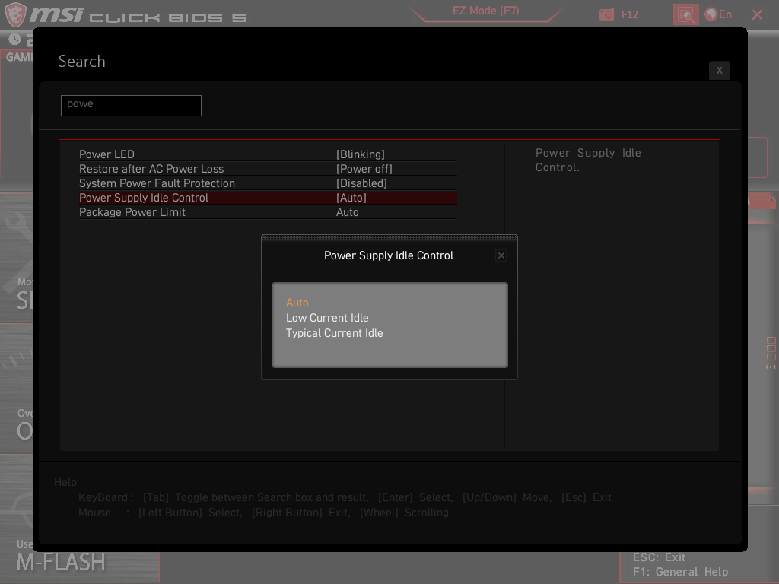Close the Power Supply Idle Control popup
The width and height of the screenshot is (779, 584).
point(501,255)
